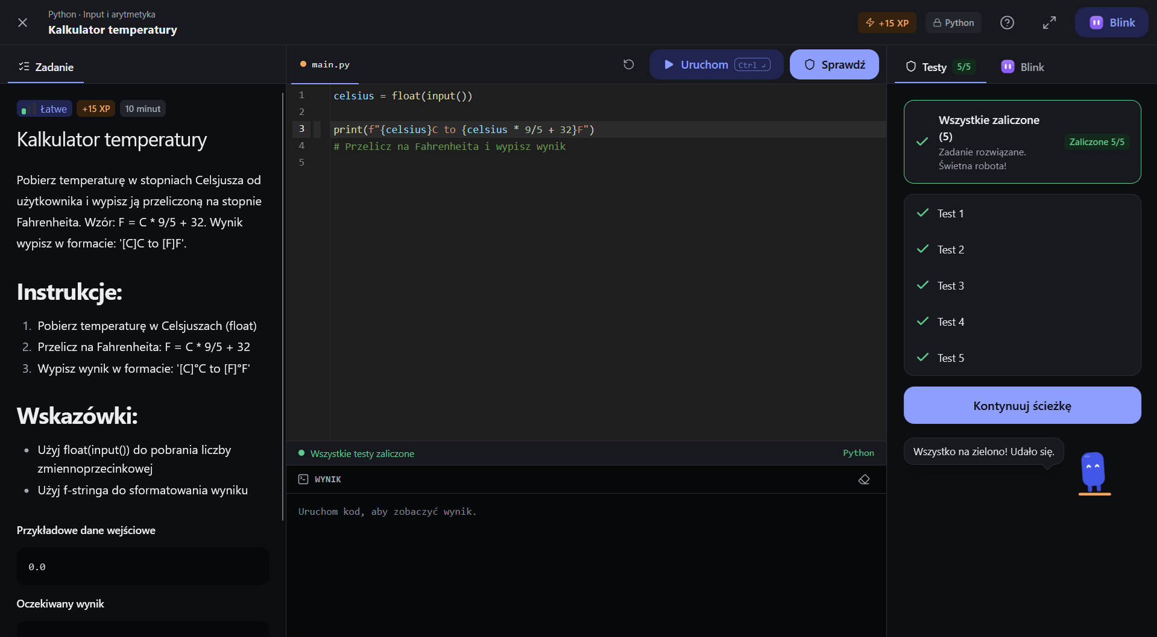Select the Test 1 result row
The width and height of the screenshot is (1157, 637).
pyautogui.click(x=1022, y=213)
